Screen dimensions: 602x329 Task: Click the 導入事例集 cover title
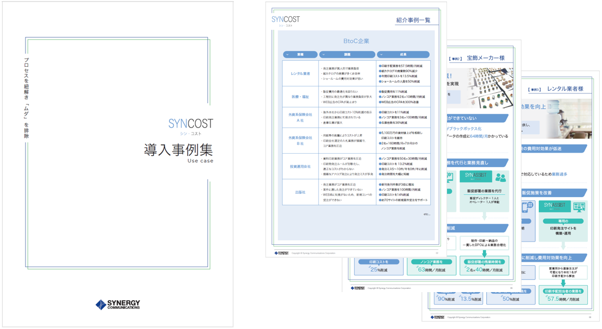(x=178, y=150)
